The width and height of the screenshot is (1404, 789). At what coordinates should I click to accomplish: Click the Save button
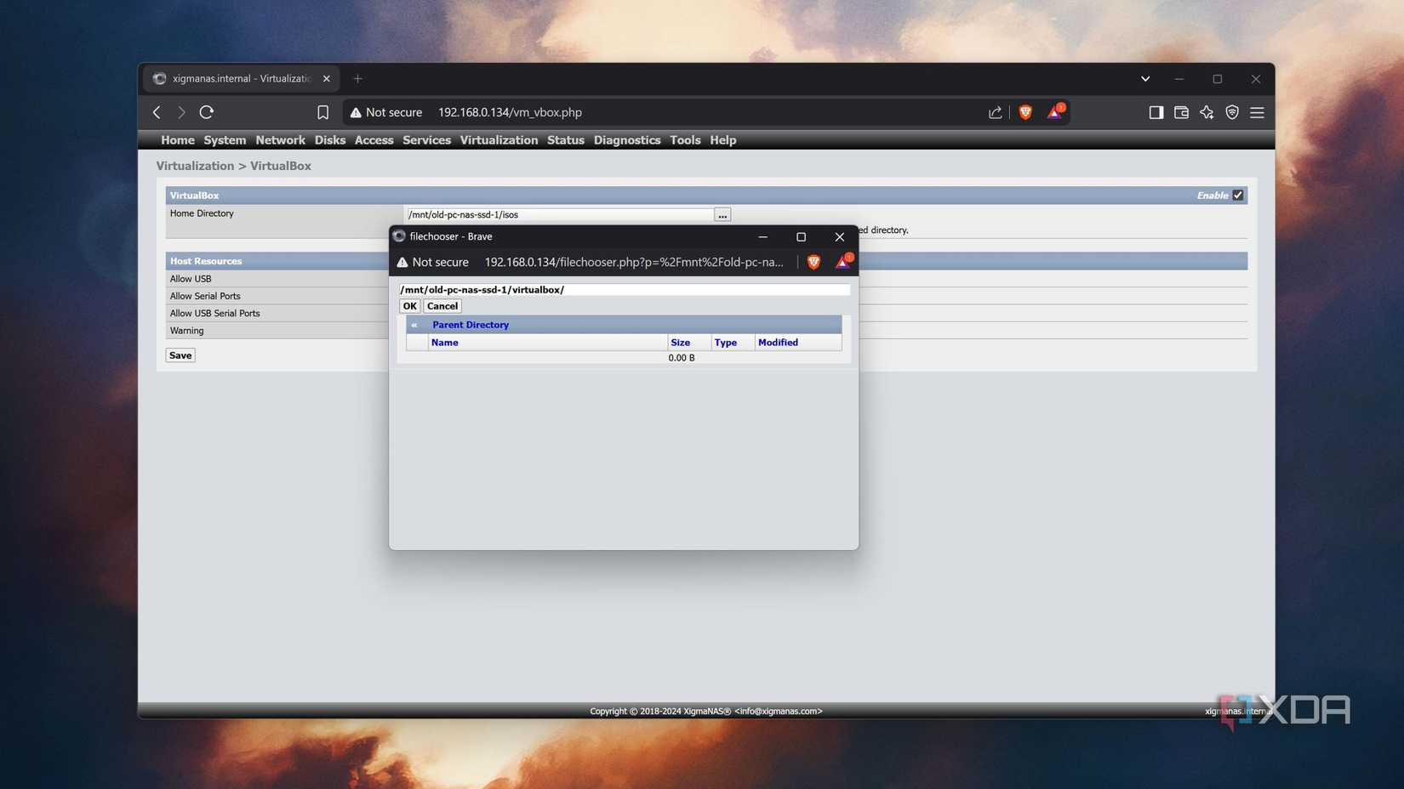(180, 355)
